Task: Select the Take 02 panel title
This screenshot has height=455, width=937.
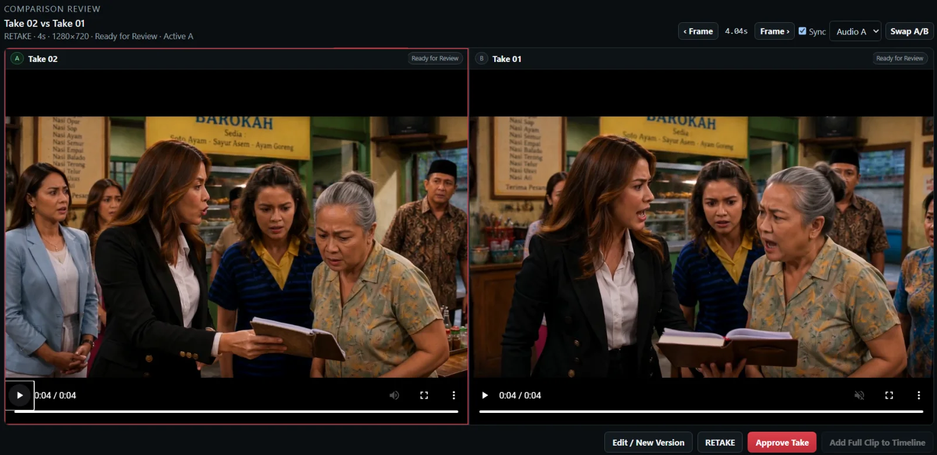Action: [43, 59]
